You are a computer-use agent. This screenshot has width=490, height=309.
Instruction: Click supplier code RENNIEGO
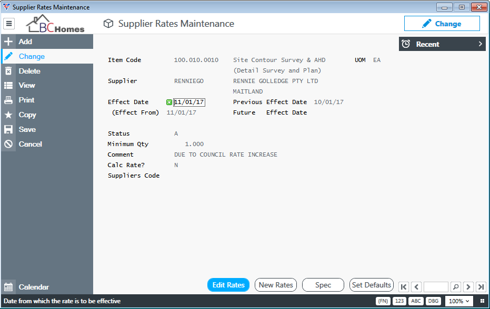coord(189,81)
